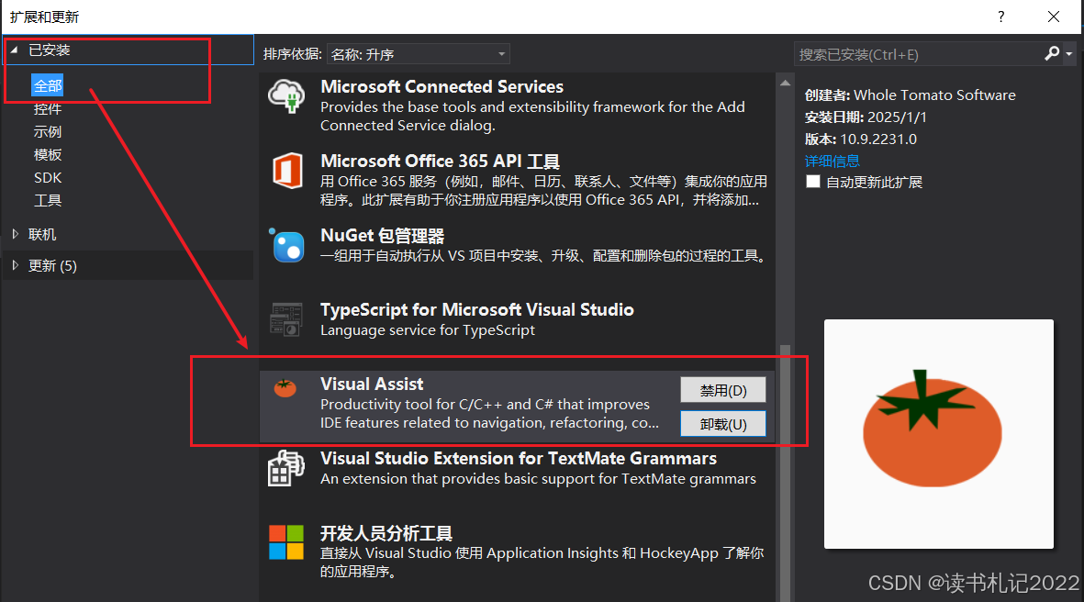1084x602 pixels.
Task: Select TypeScript for Microsoft Visual Studio entry
Action: tap(477, 309)
